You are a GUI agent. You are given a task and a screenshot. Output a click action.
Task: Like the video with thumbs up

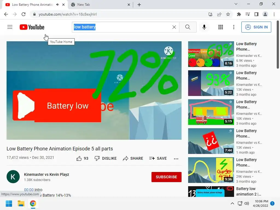click(x=82, y=158)
